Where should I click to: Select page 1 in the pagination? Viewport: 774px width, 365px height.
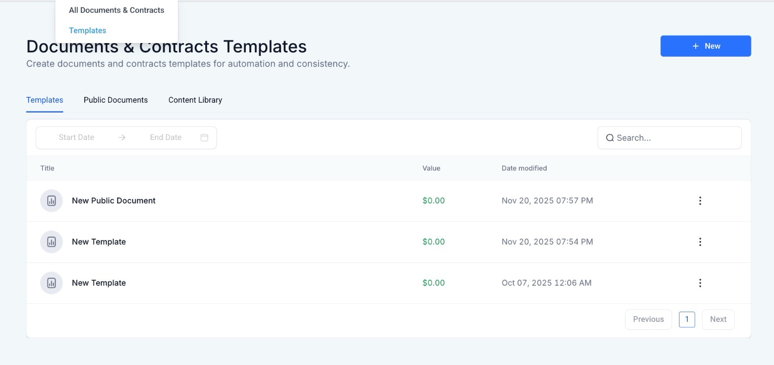(x=687, y=319)
